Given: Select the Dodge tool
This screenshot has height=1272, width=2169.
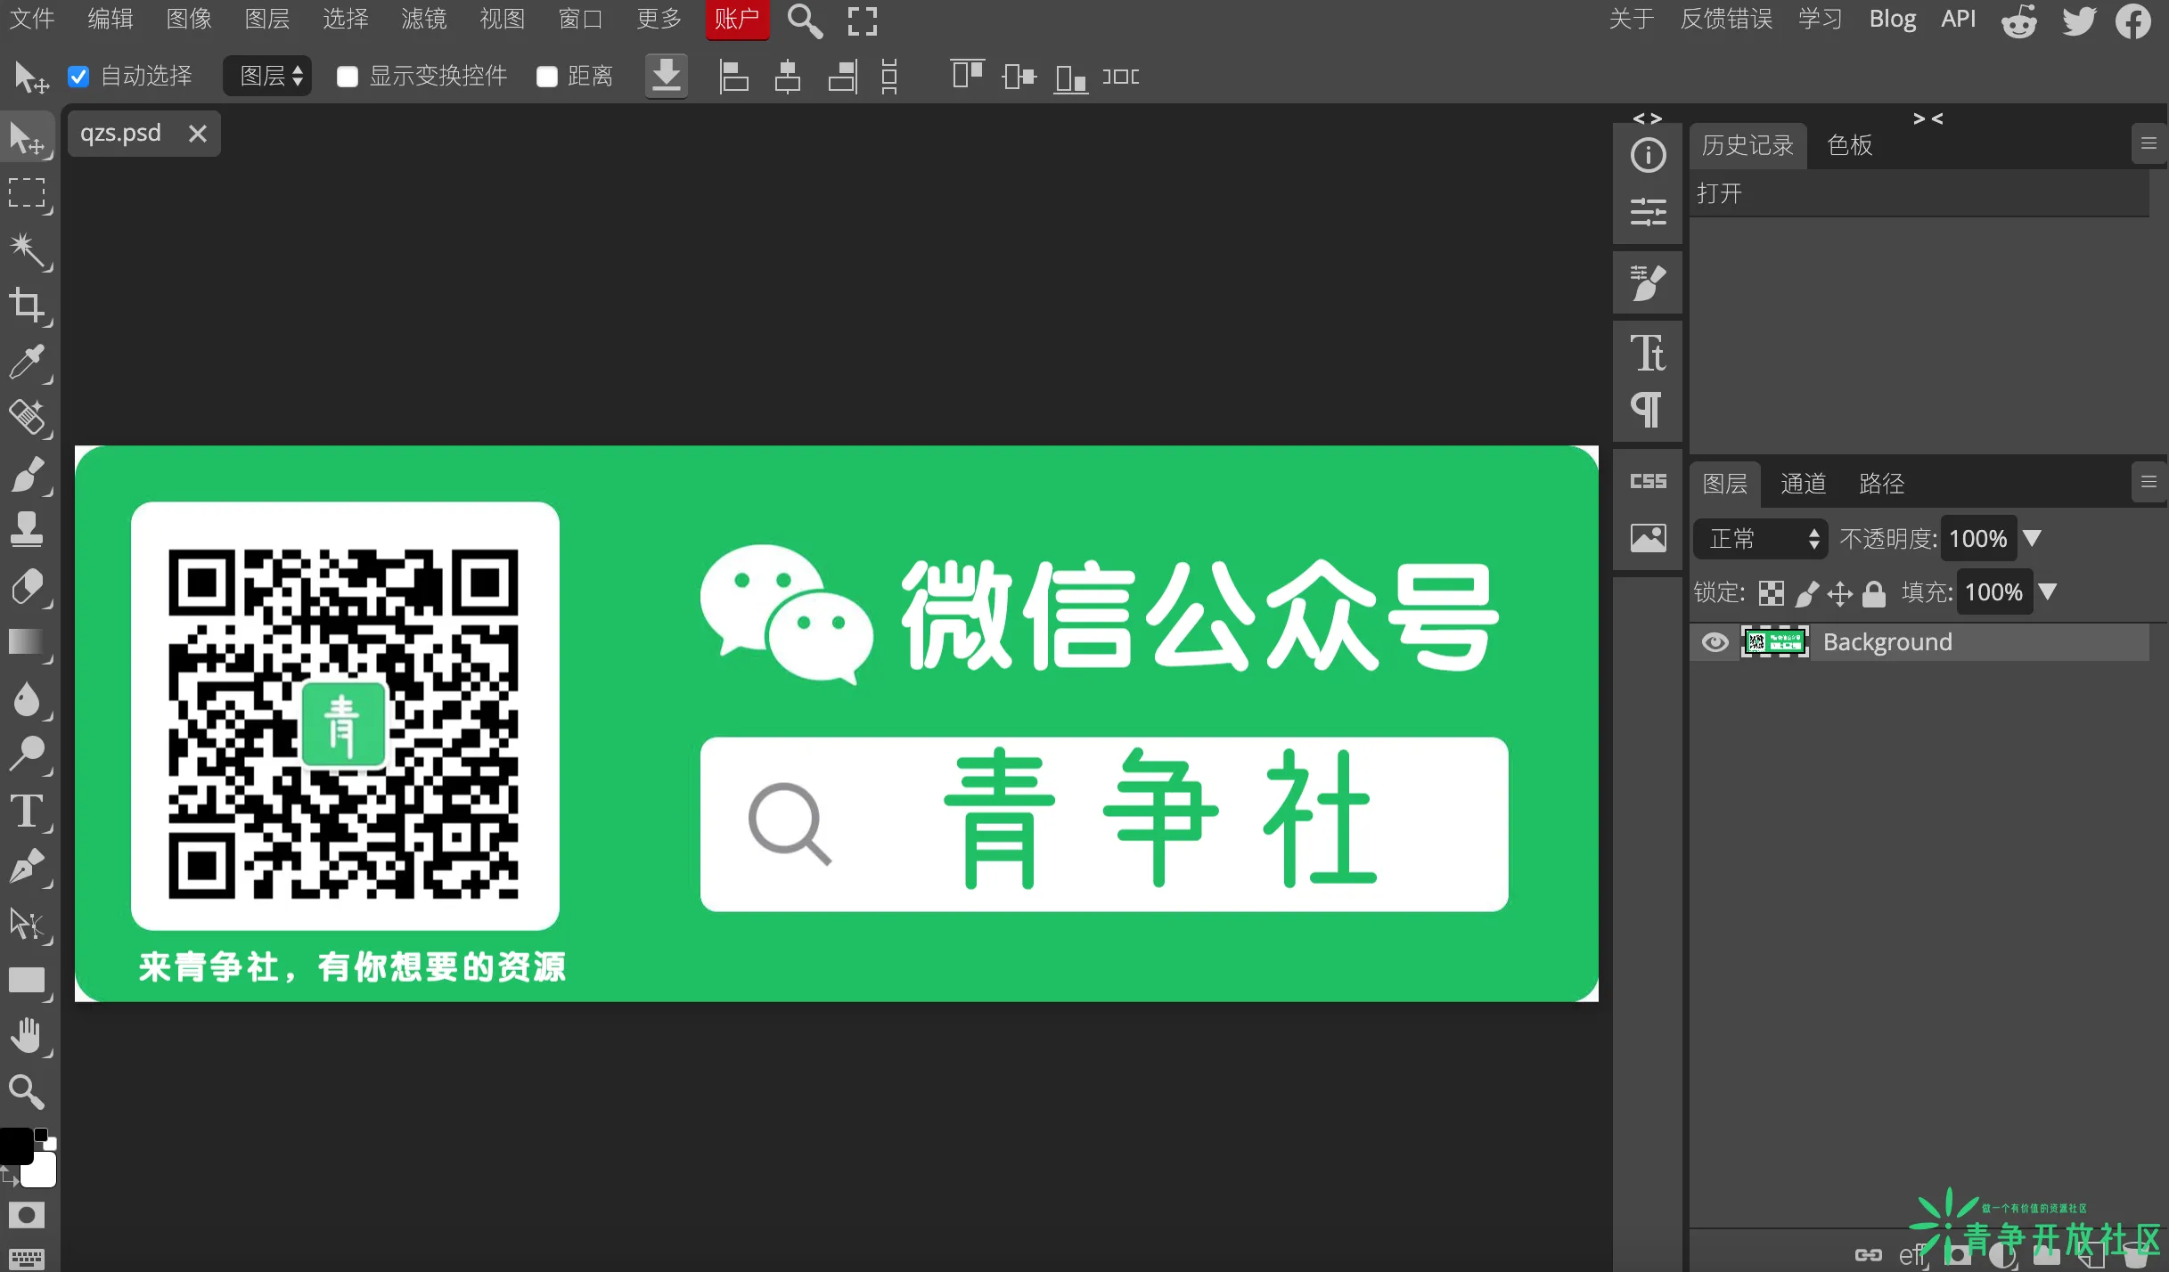Looking at the screenshot, I should tap(27, 754).
